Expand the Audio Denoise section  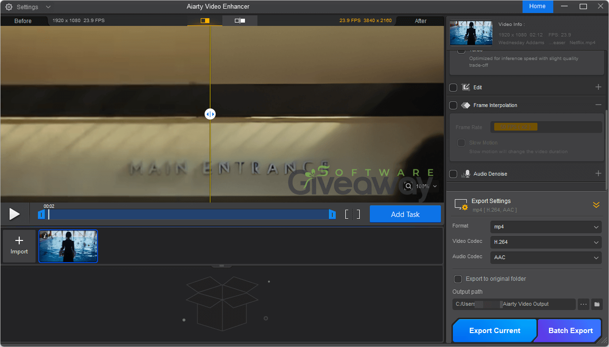coord(598,173)
